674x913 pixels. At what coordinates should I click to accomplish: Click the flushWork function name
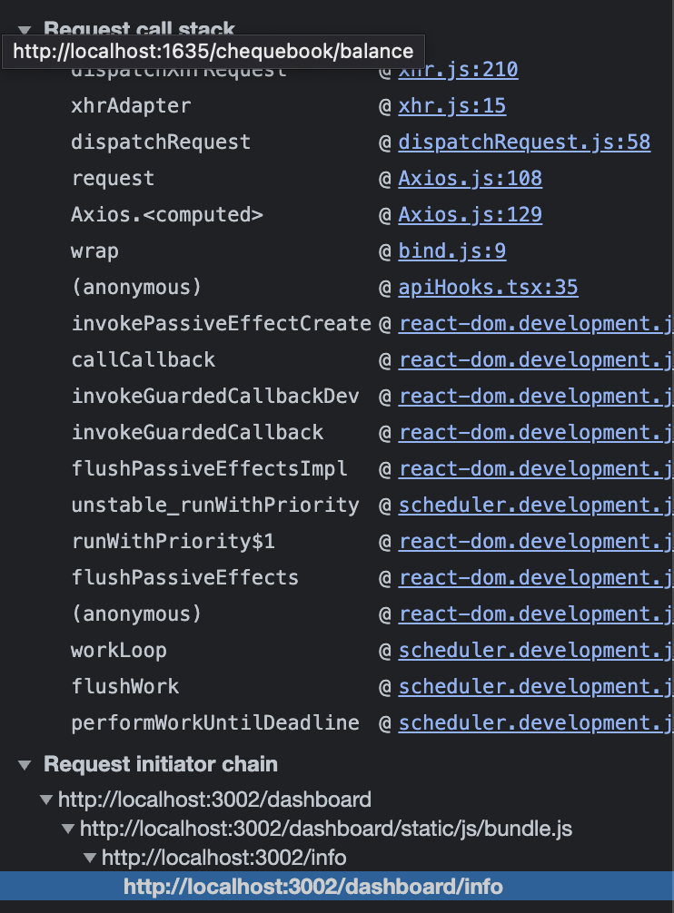click(x=125, y=686)
